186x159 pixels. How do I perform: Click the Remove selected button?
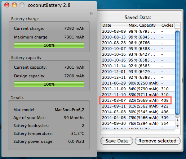tap(158, 141)
